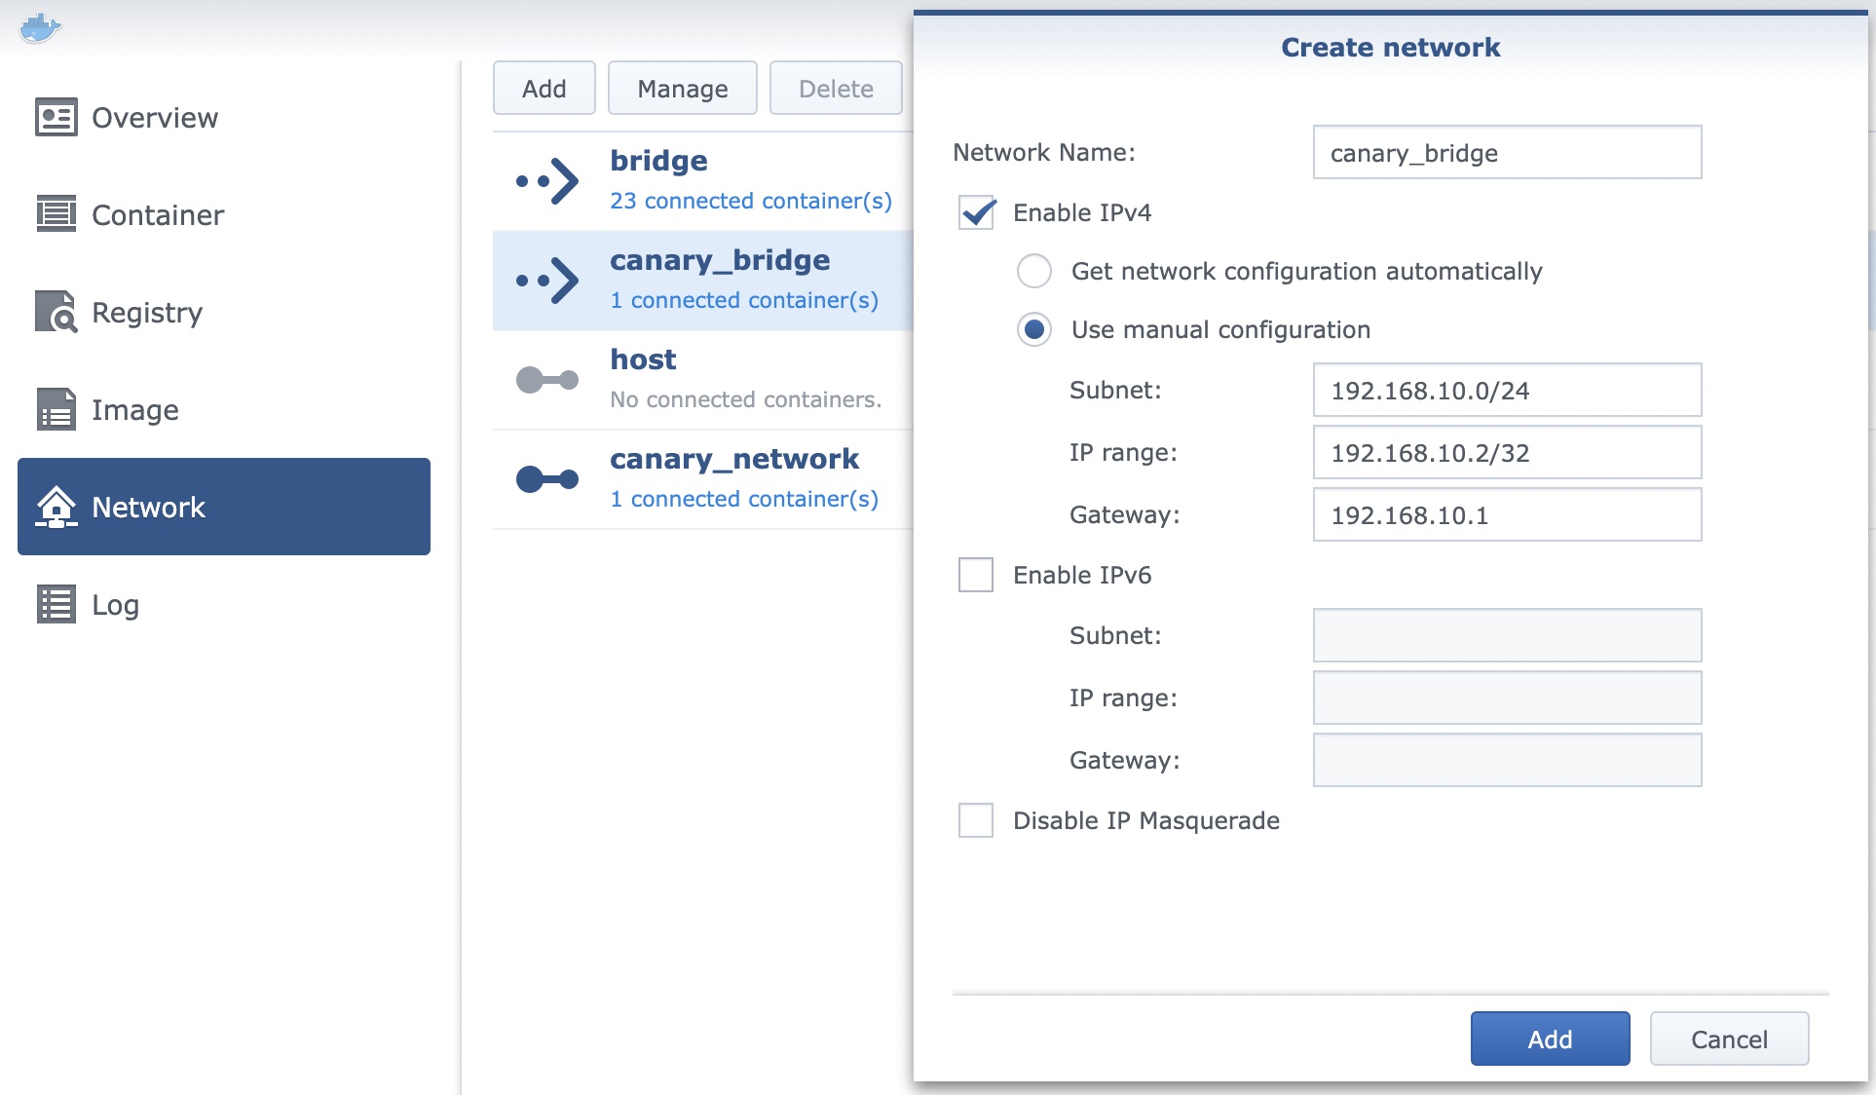Screen dimensions: 1876x1095
Task: Select Use manual configuration radio button
Action: (1034, 329)
